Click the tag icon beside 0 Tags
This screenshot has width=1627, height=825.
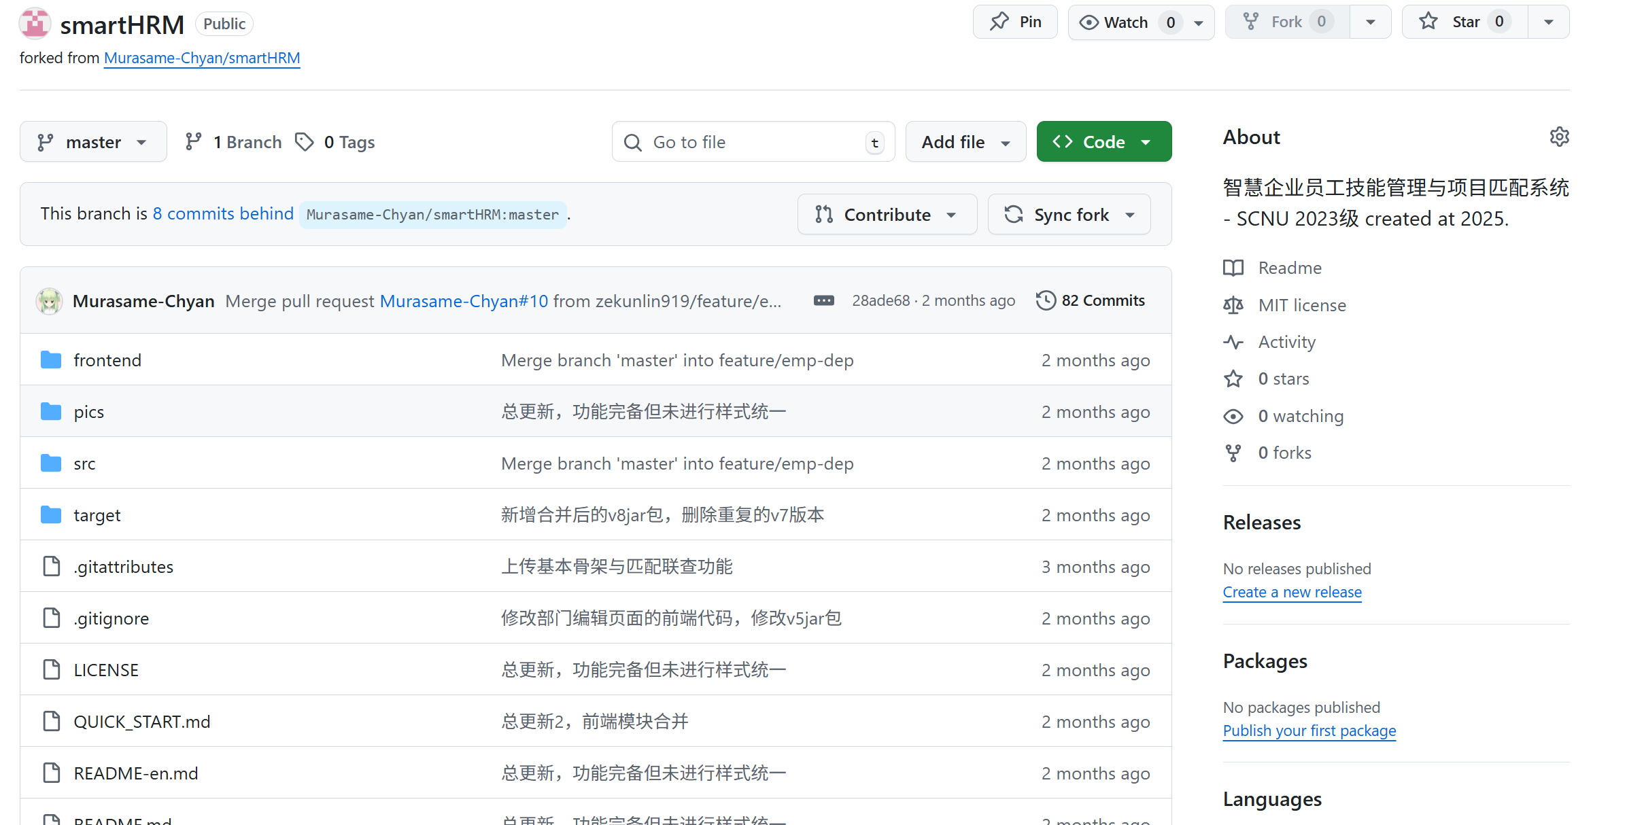(x=304, y=141)
